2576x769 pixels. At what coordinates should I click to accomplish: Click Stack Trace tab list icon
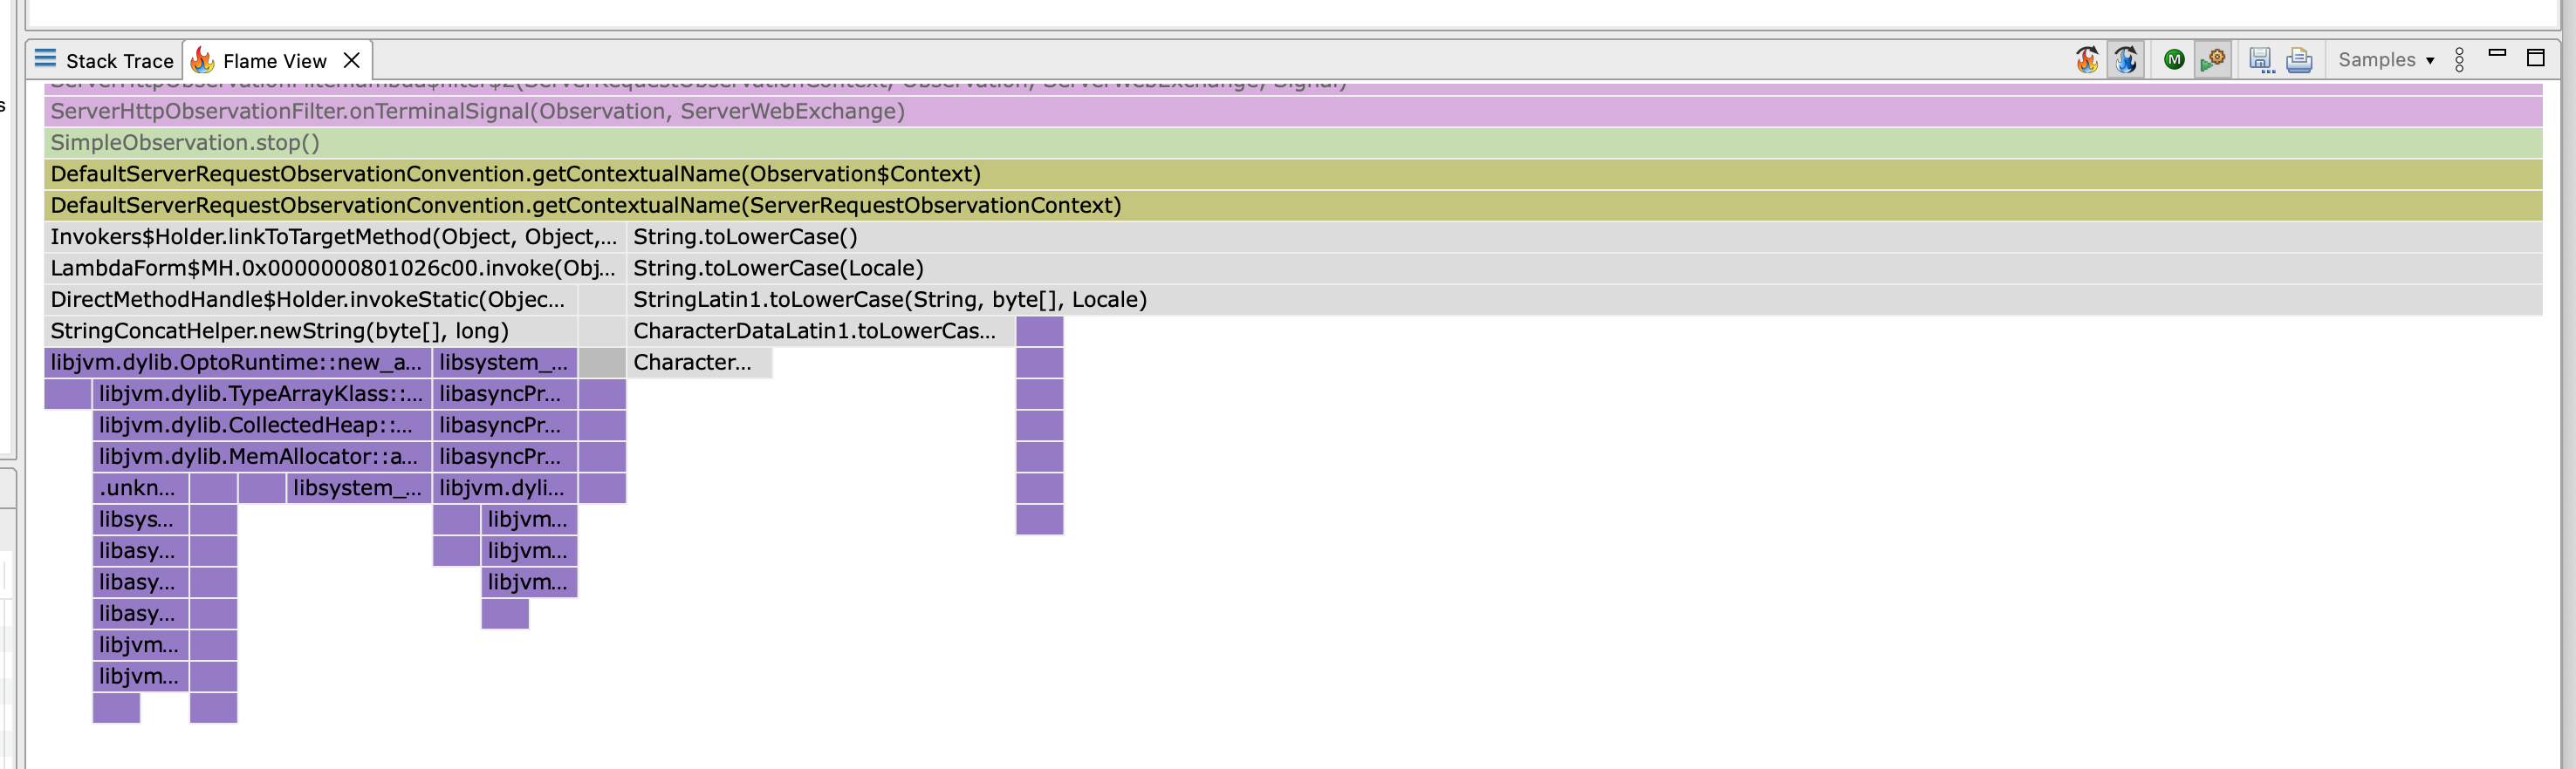pos(45,58)
